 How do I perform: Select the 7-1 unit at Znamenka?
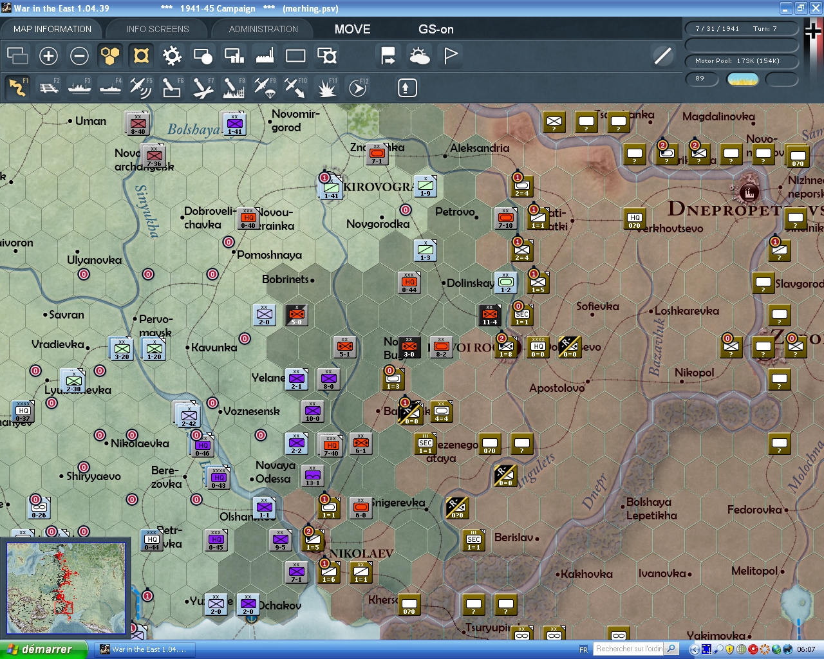pyautogui.click(x=377, y=154)
